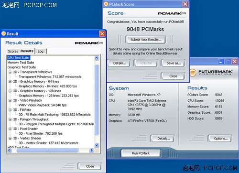Viewport: 239px width, 173px height.
Task: Click the disabled maximize button of the main PCMark window
Action: coord(228,62)
